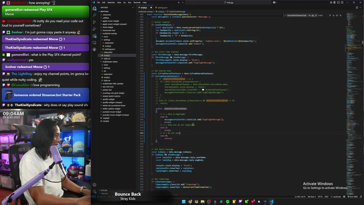Viewport: 364px width, 205px height.
Task: Click the Windows Start button
Action: (184, 202)
